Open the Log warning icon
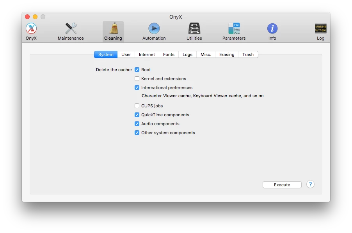Screen dimensions: 352x233 click(320, 29)
